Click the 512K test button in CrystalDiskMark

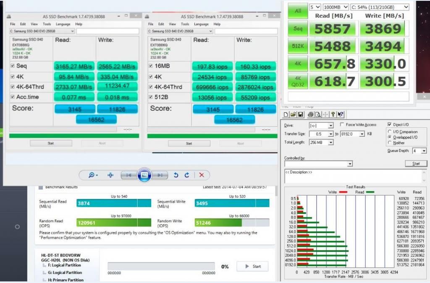[x=298, y=46]
